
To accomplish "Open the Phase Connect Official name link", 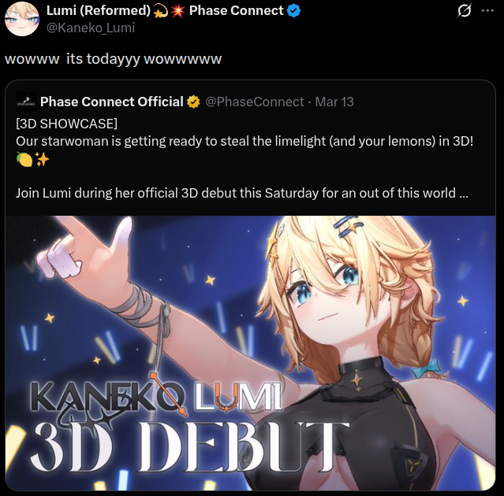I will click(x=111, y=102).
